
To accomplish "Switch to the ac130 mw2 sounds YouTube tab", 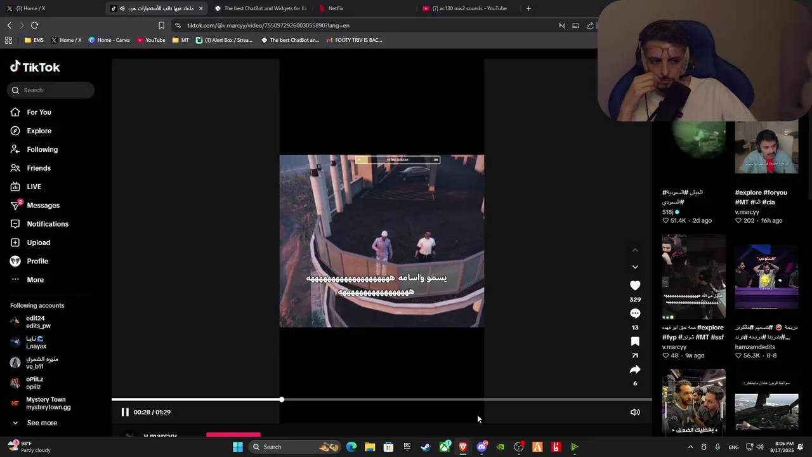I will (469, 8).
